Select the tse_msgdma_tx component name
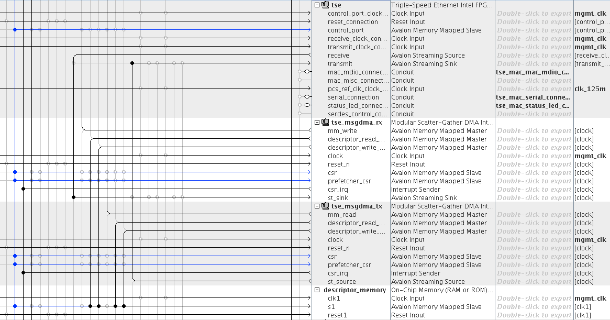 (357, 206)
